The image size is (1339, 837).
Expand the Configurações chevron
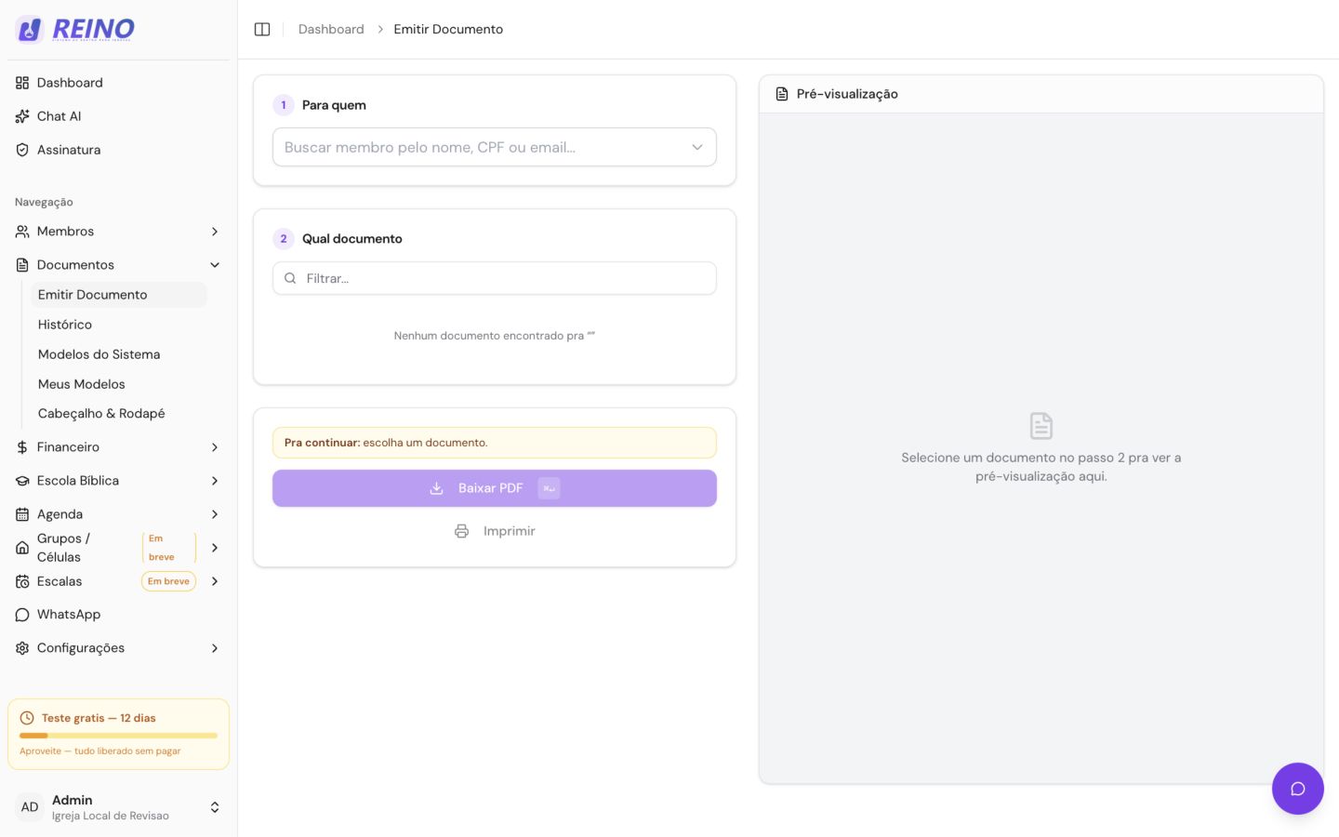(215, 648)
